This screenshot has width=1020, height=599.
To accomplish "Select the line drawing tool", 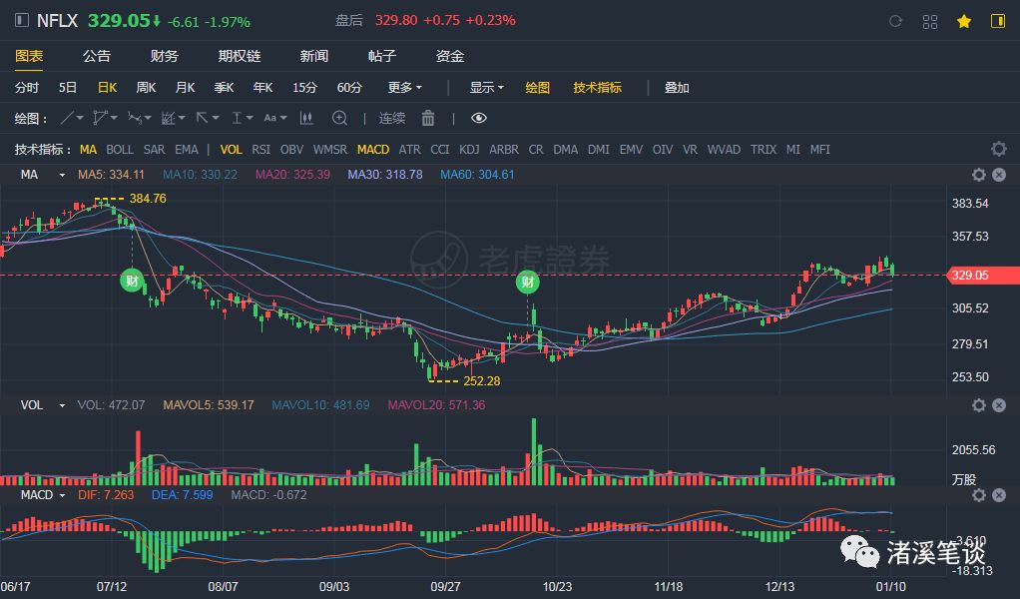I will 66,119.
